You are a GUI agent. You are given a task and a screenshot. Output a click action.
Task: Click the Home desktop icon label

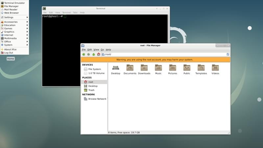(x=11, y=59)
